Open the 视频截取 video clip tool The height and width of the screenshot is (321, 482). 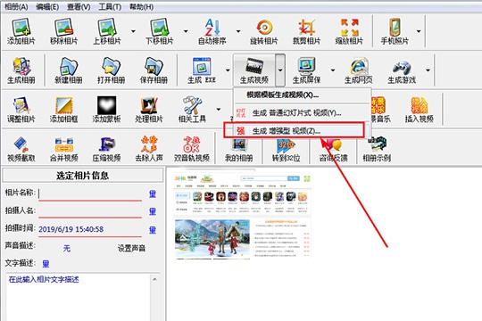[21, 149]
